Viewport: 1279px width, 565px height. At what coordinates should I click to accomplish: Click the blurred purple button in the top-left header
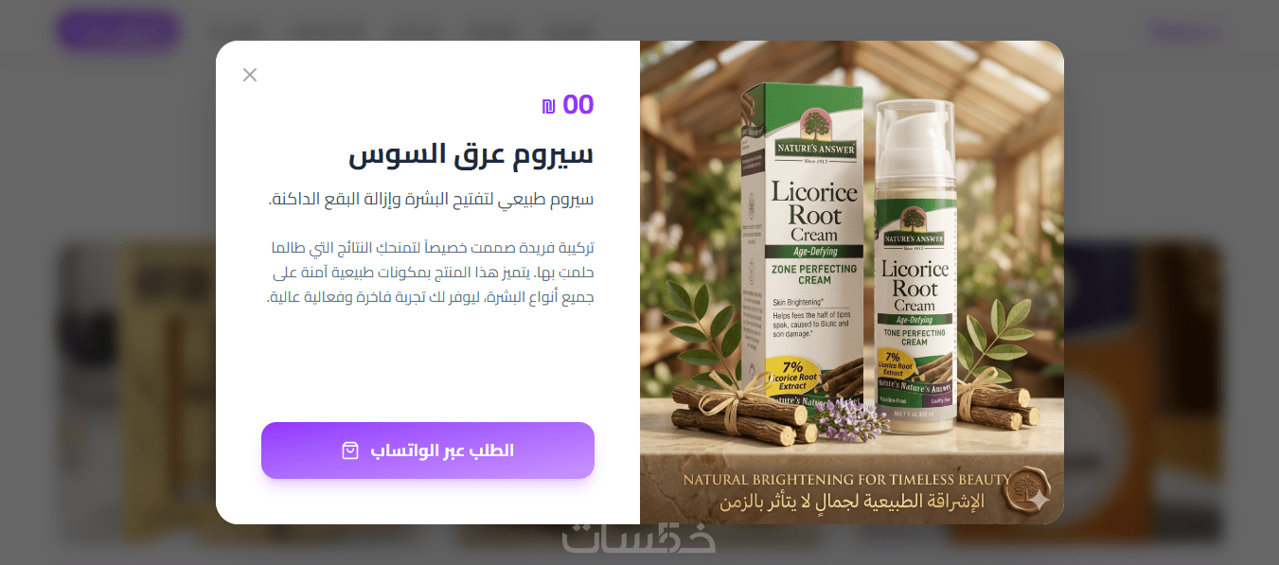[118, 31]
